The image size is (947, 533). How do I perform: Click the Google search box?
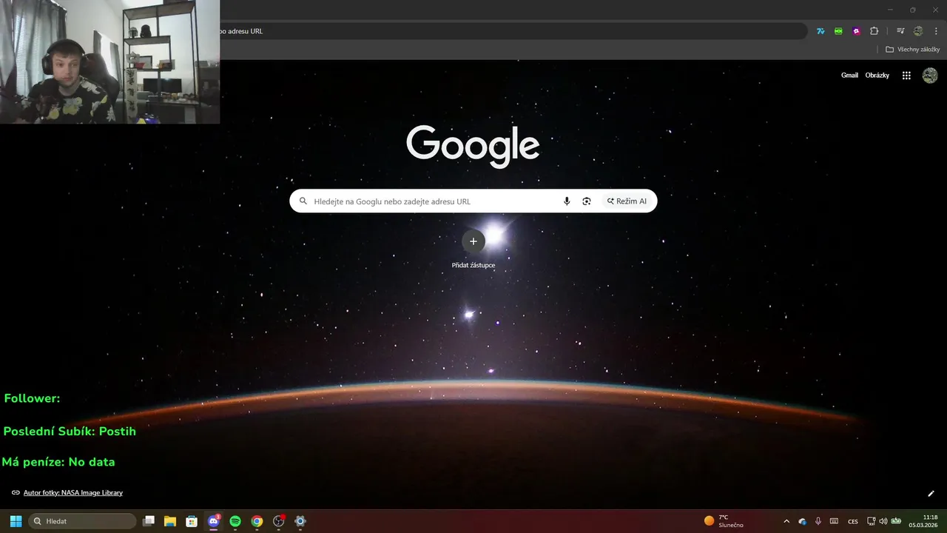coord(473,201)
